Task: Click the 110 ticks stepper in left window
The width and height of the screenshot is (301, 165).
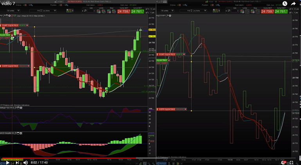Action: [41, 11]
